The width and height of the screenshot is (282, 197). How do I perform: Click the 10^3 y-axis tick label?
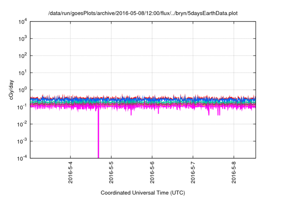[x=22, y=39]
